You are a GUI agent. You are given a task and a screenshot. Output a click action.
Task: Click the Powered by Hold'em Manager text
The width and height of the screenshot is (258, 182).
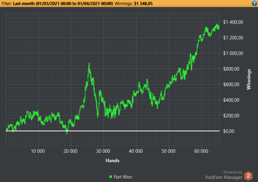click(224, 175)
